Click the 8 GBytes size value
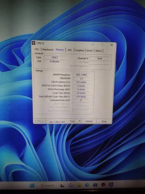This screenshot has width=145, height=194. 55,62
